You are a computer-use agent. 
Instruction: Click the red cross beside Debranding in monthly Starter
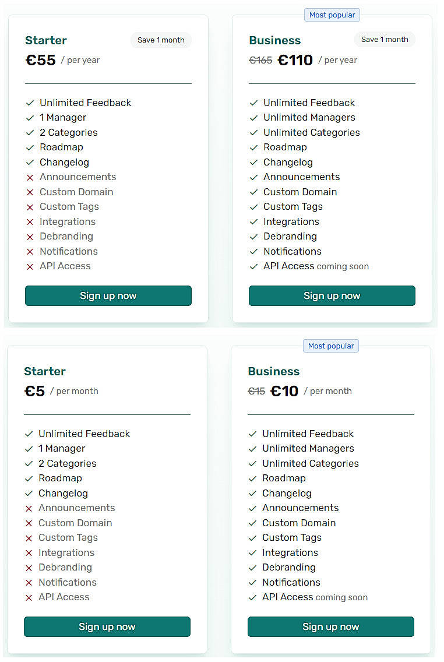click(29, 567)
